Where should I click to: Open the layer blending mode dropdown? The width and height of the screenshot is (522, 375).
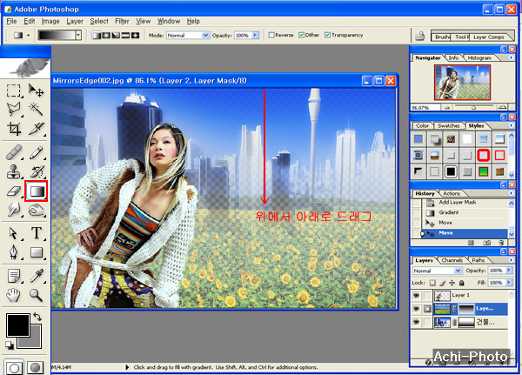pyautogui.click(x=433, y=271)
